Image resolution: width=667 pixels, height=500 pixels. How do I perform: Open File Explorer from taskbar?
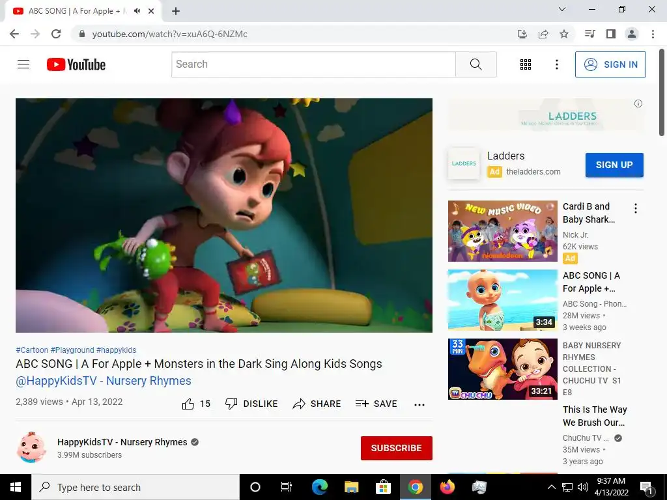351,487
